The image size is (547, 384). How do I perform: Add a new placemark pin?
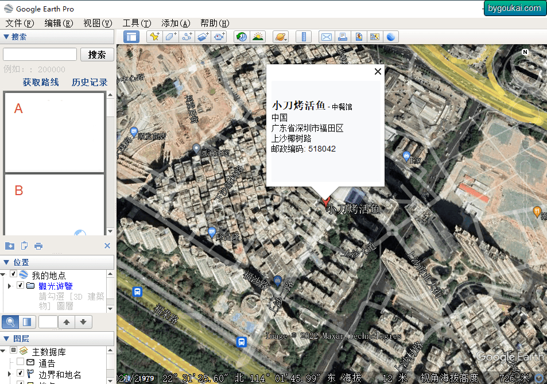point(154,37)
